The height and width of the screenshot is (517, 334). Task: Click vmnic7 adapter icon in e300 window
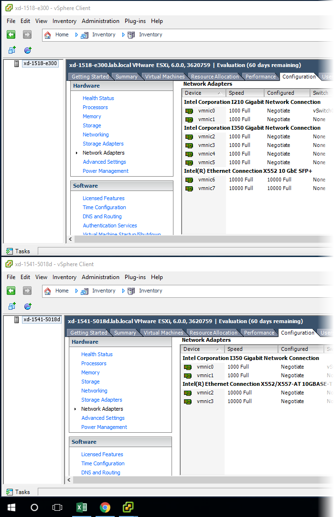[x=189, y=188]
